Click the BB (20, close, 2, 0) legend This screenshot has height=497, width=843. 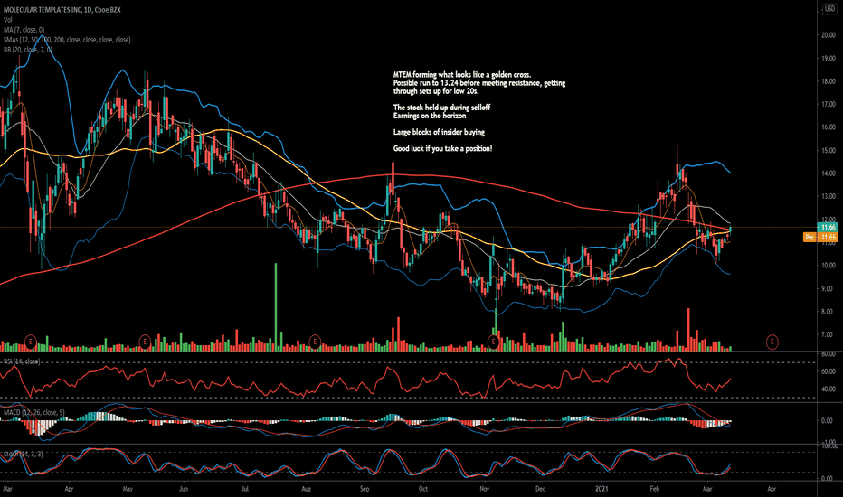coord(27,50)
